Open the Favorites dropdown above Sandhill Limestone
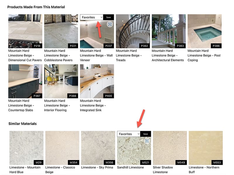This screenshot has width=234, height=175. [x=129, y=134]
